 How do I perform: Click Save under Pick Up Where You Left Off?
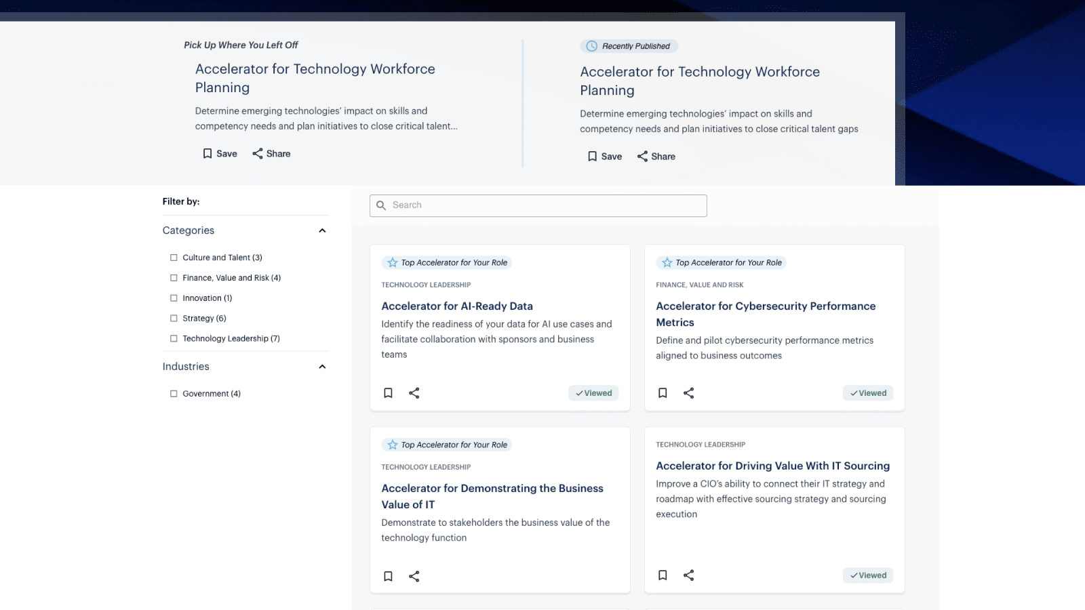click(x=220, y=154)
